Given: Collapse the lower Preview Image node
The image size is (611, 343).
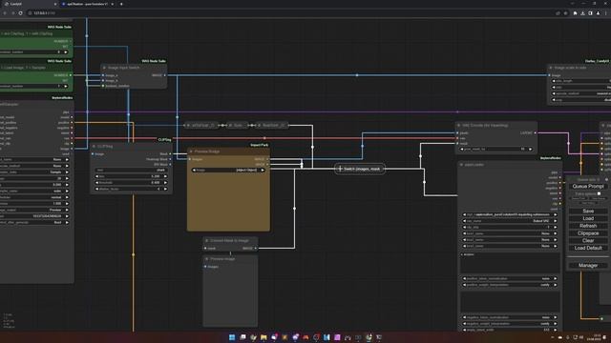Looking at the screenshot, I should [207, 259].
